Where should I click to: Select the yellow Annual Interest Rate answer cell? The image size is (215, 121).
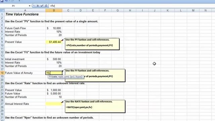pos(54,104)
